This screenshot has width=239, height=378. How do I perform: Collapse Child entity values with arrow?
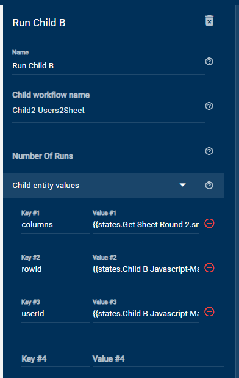coord(183,185)
